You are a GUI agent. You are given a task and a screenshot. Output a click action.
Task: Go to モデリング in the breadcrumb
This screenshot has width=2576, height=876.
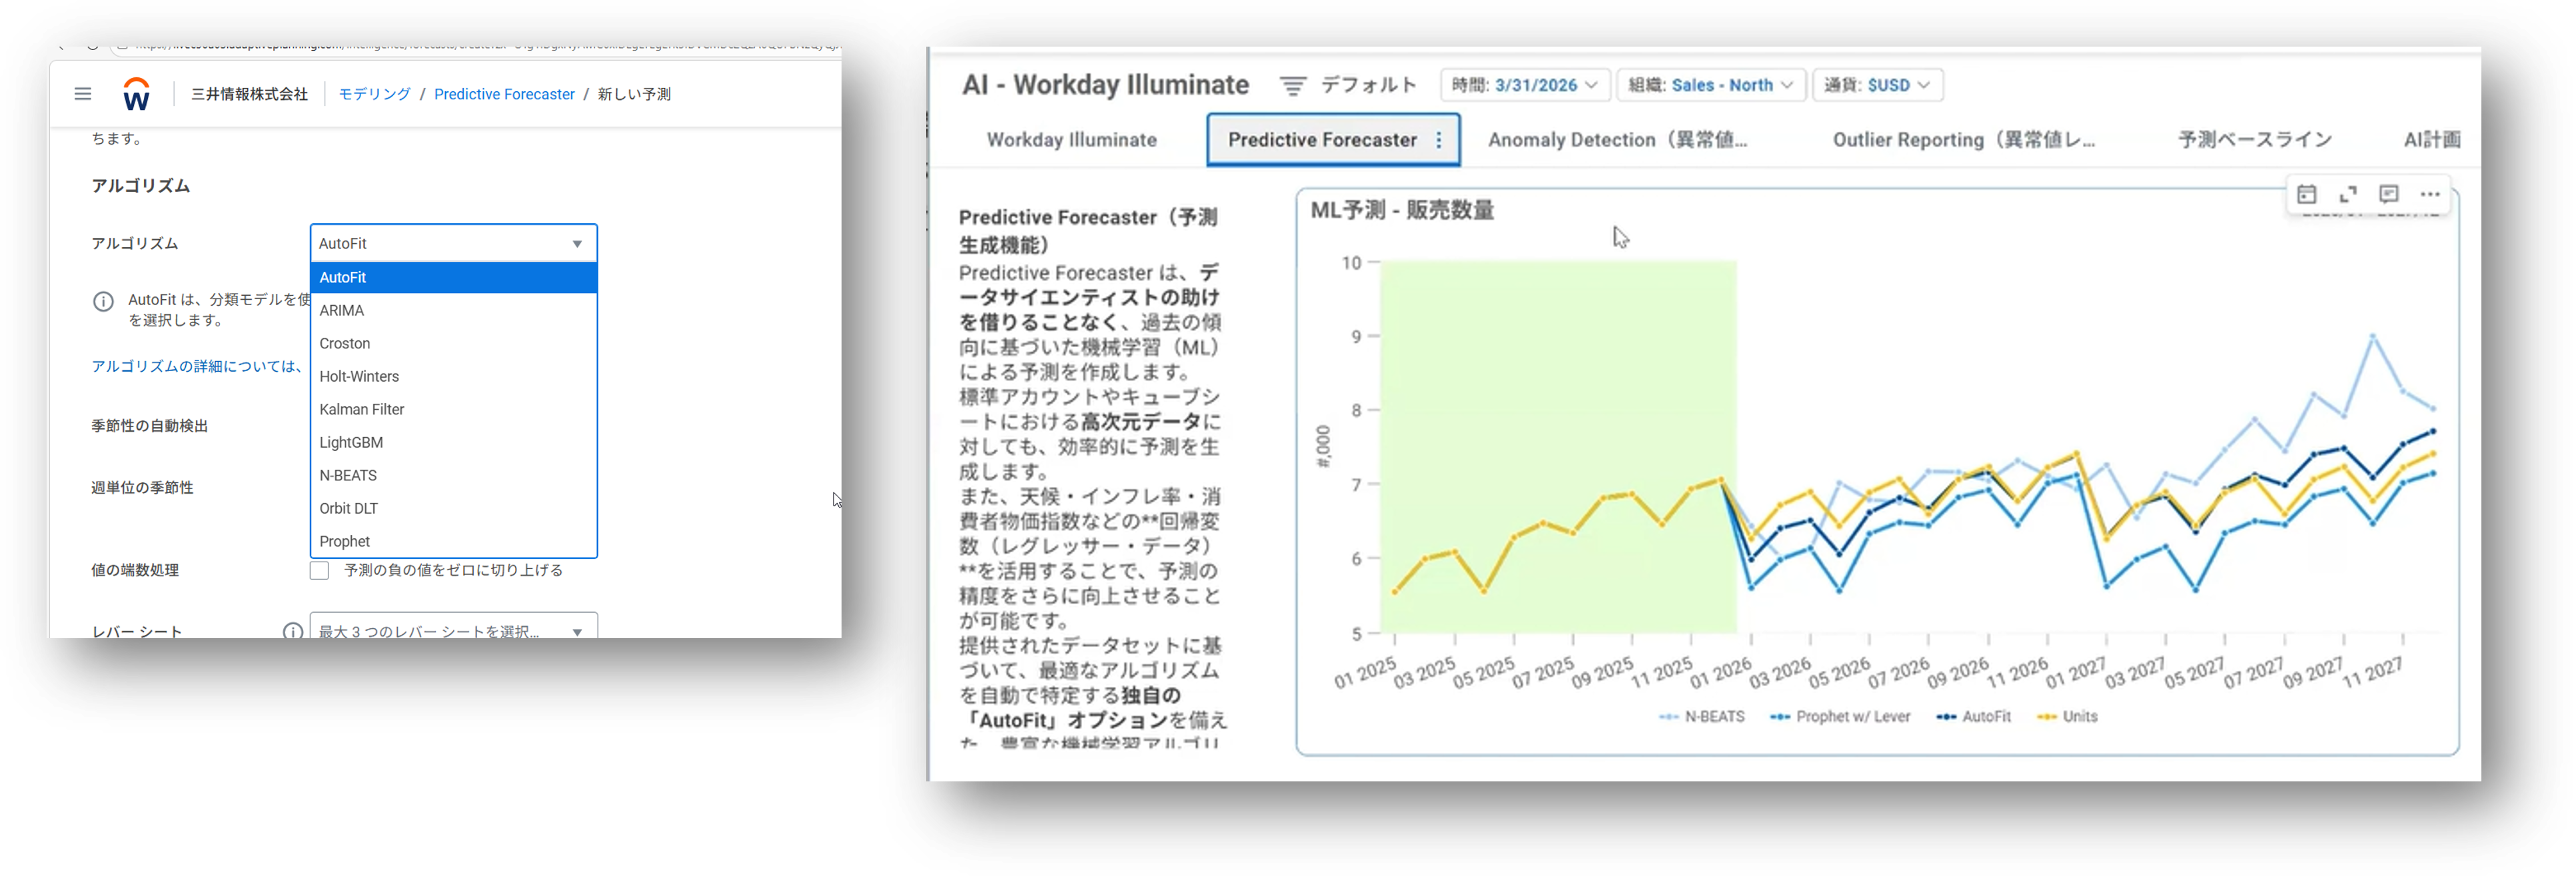point(374,94)
